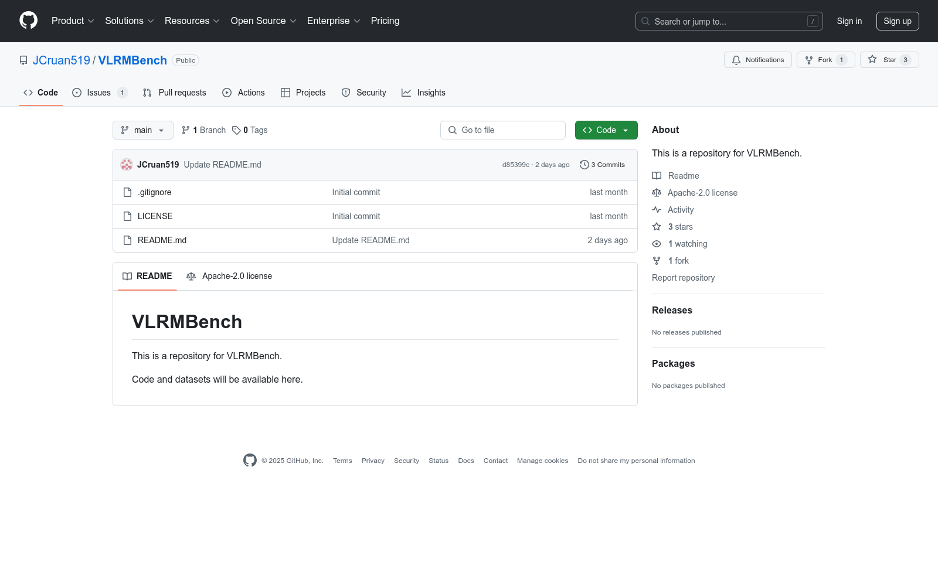Image resolution: width=938 pixels, height=586 pixels.
Task: Expand the Open Source menu
Action: tap(263, 21)
